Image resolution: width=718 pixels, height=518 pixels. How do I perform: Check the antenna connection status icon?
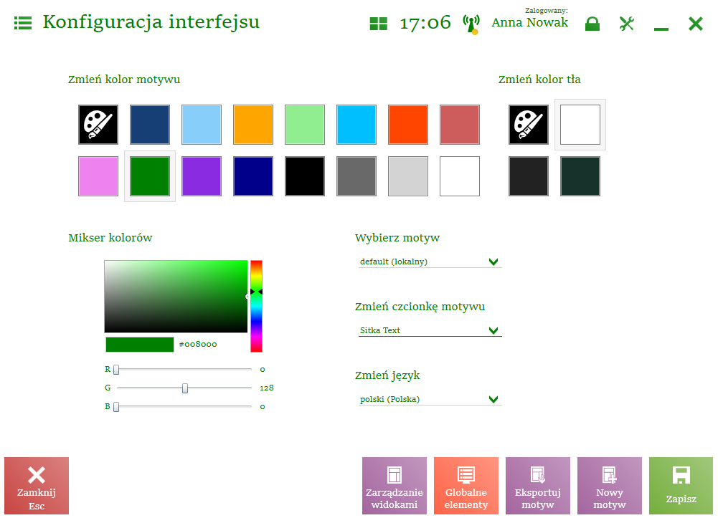471,24
